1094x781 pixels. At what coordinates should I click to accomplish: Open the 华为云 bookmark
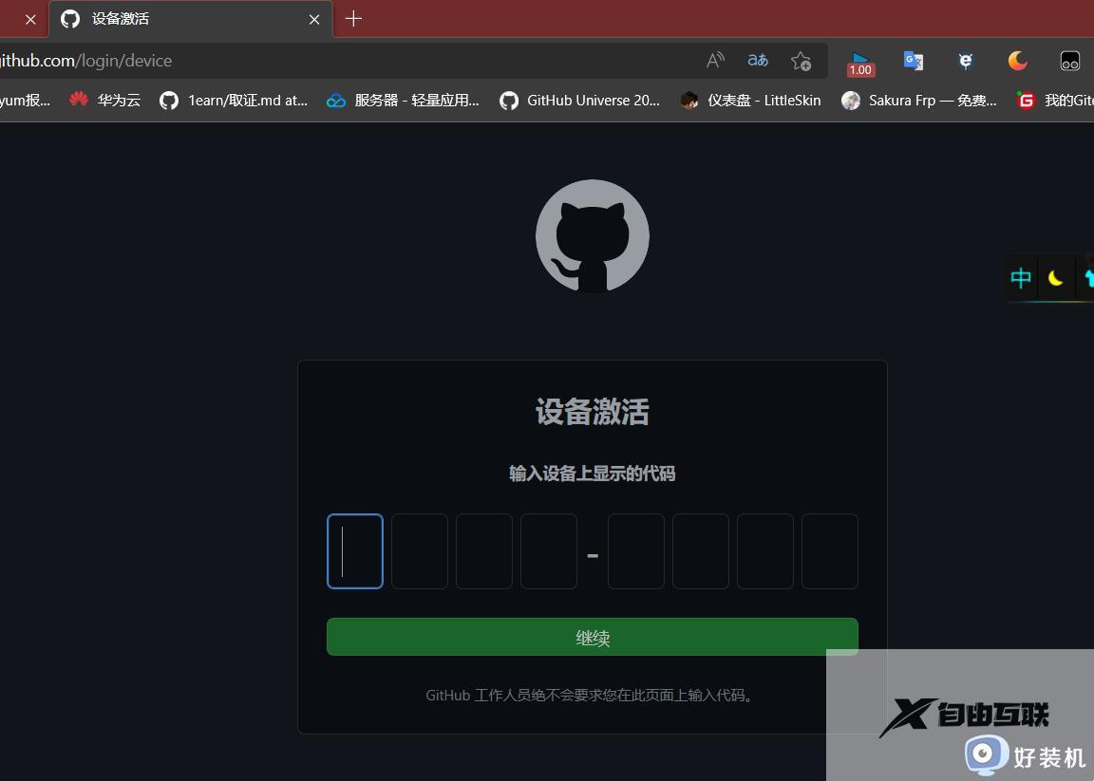[104, 100]
